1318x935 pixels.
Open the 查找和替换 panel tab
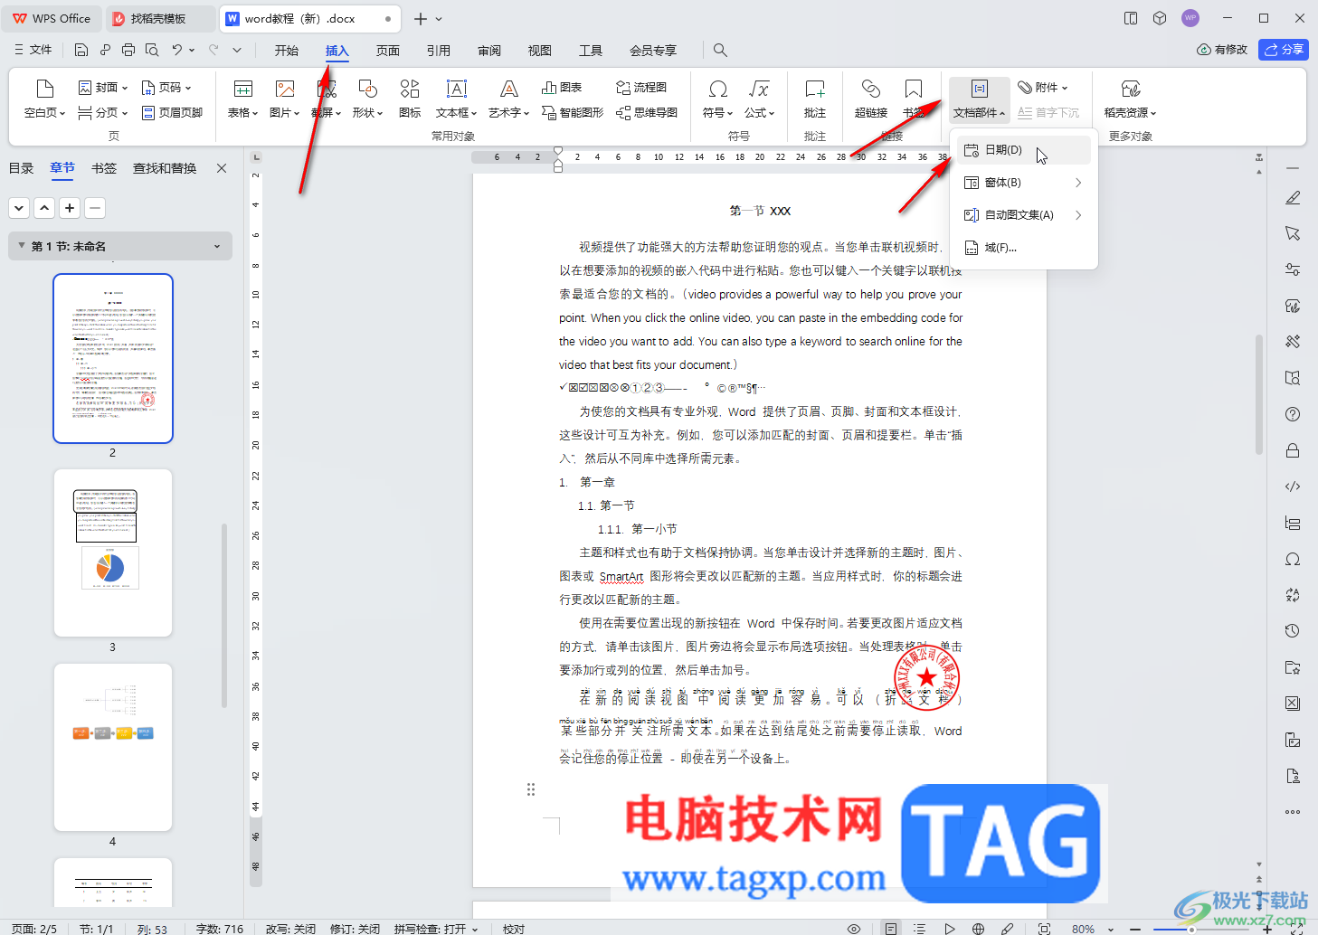[165, 168]
